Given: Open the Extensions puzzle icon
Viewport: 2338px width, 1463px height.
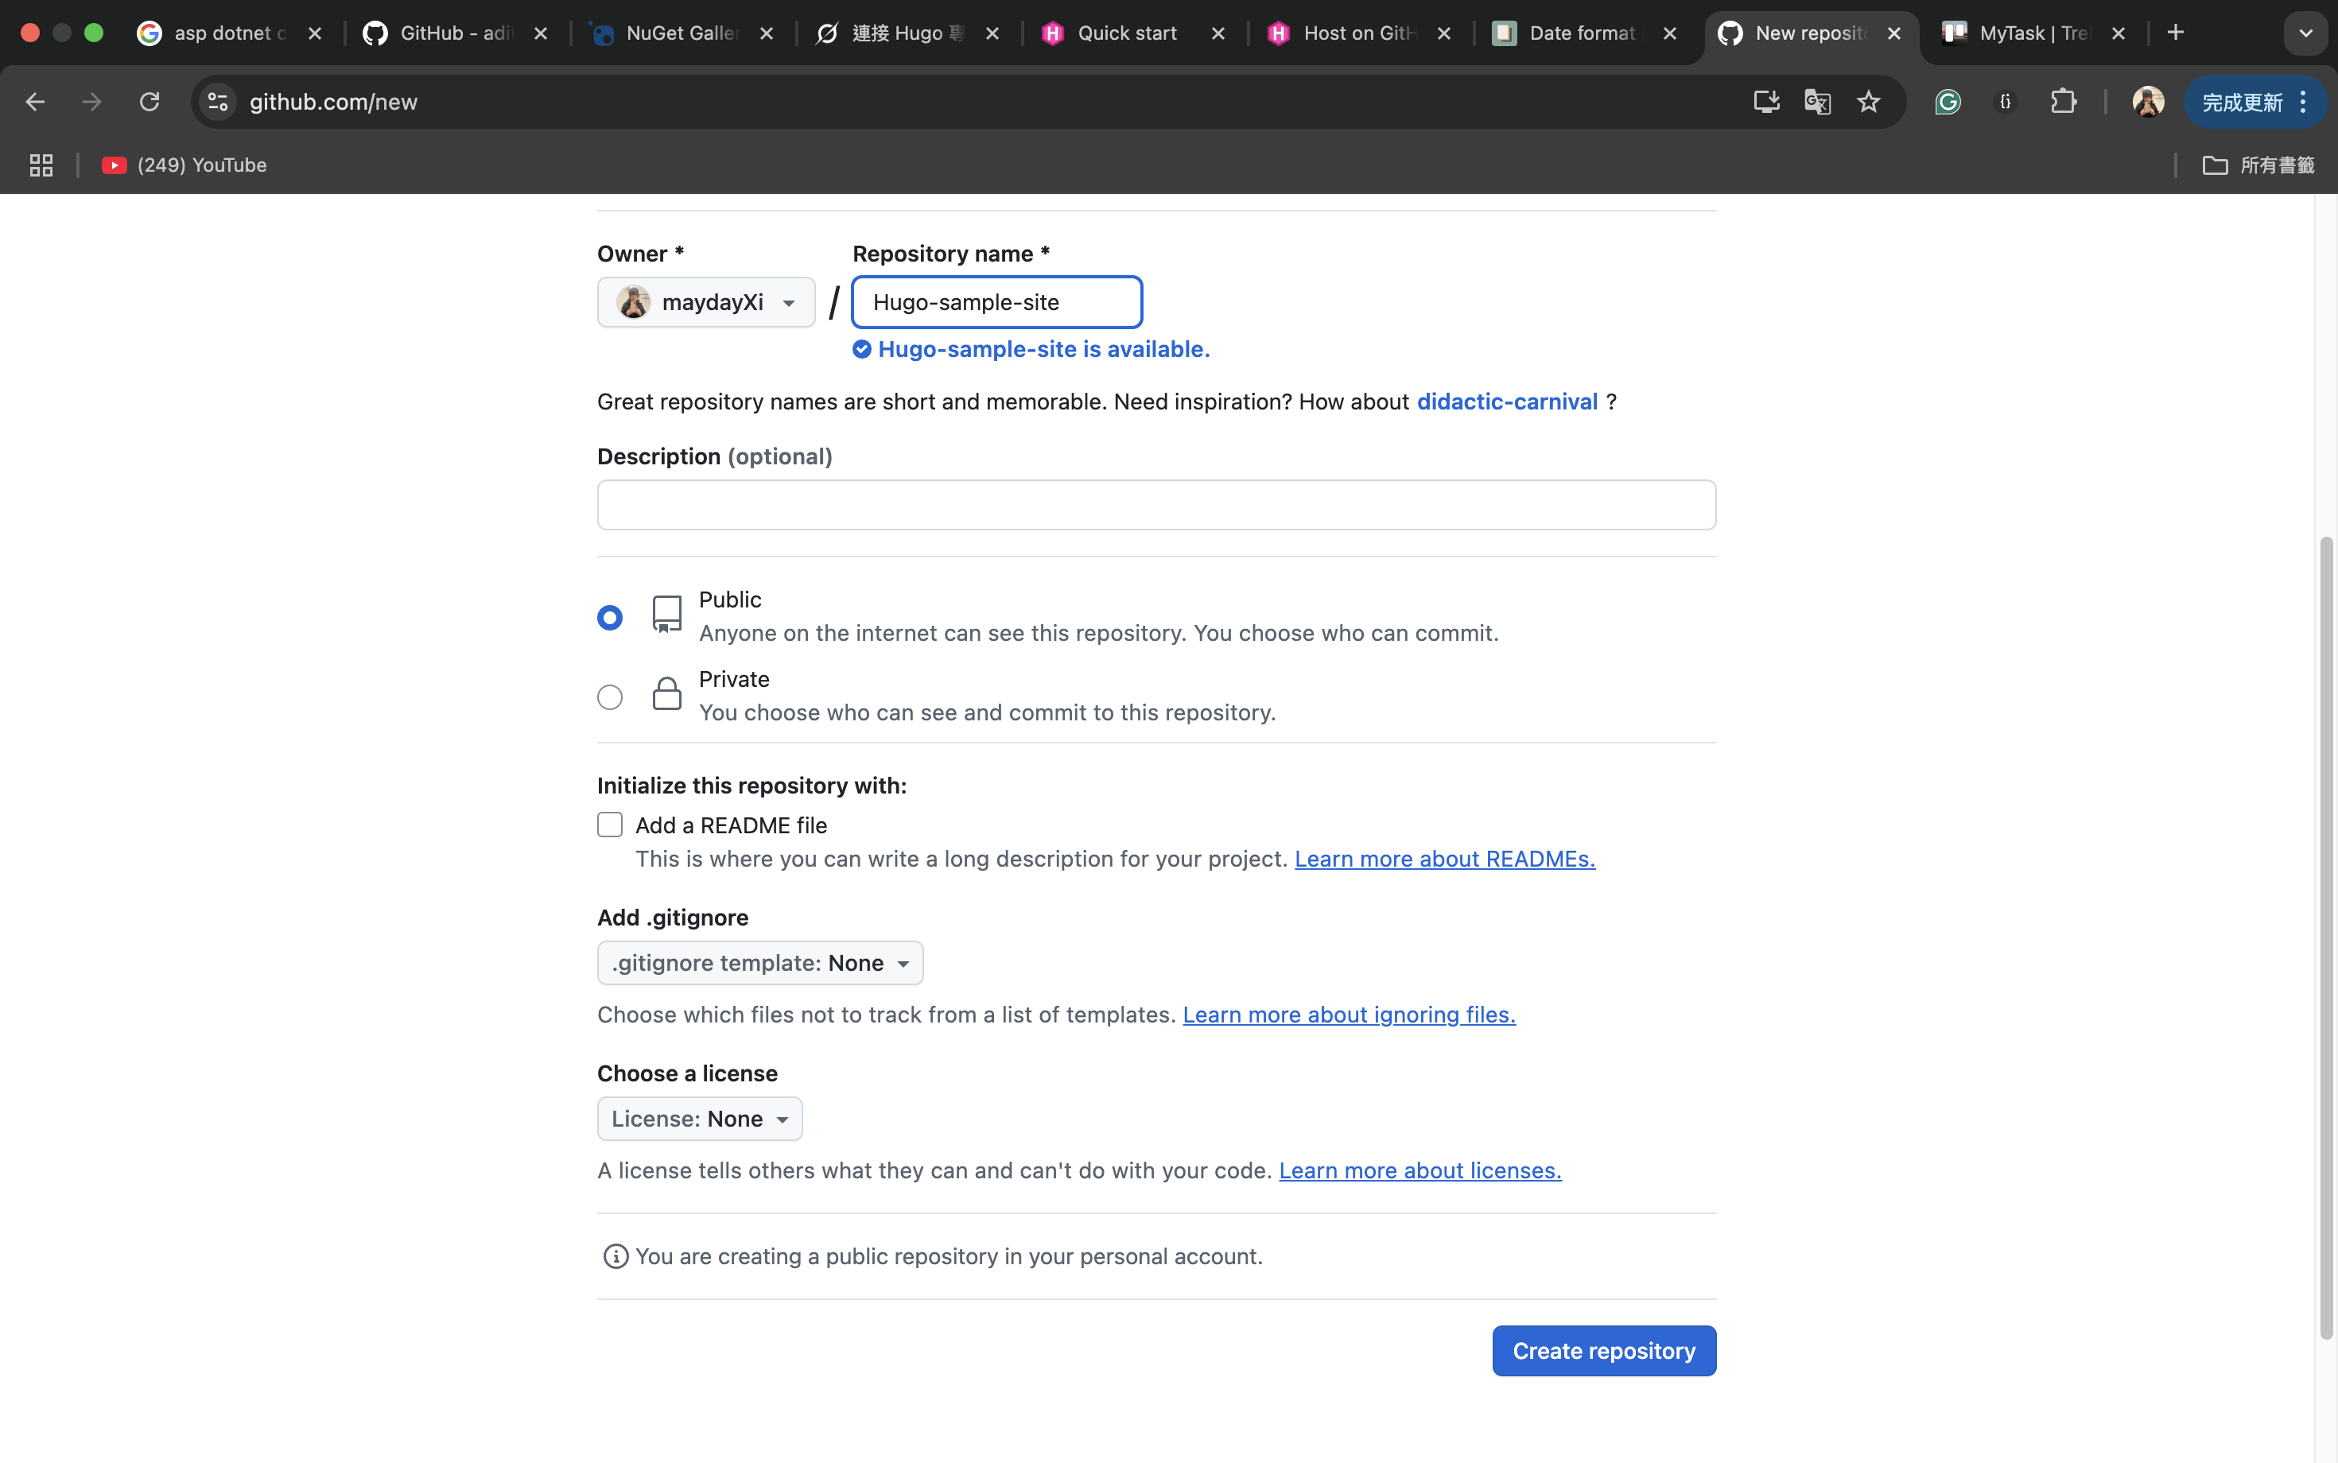Looking at the screenshot, I should click(x=2063, y=102).
